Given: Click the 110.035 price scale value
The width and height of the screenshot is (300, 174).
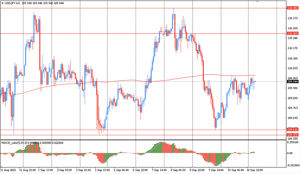Looking at the screenshot, I should 293,68.
